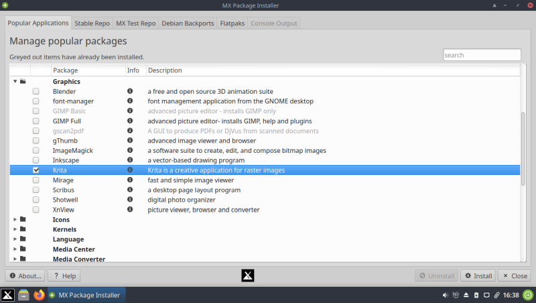This screenshot has width=536, height=303.
Task: Open Shotwell info icon
Action: 130,199
